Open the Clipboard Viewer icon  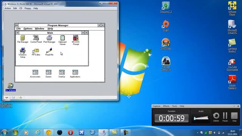point(62,40)
